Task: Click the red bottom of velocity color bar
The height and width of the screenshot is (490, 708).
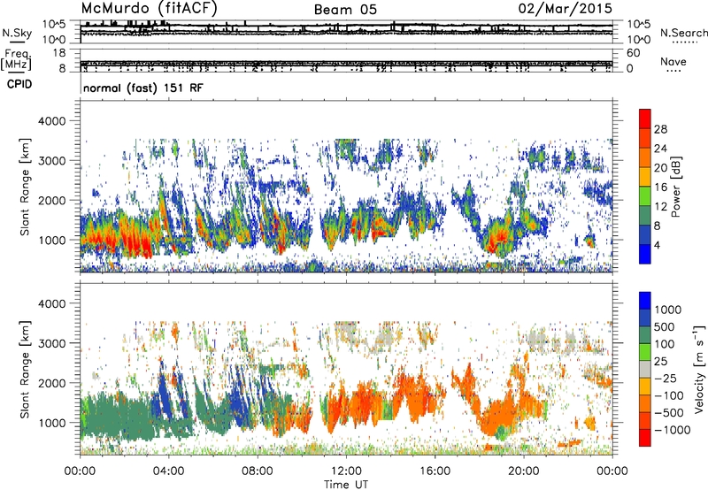Action: [645, 438]
